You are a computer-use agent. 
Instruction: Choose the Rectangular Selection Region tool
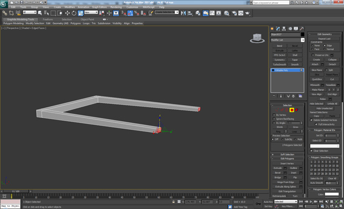click(x=53, y=13)
